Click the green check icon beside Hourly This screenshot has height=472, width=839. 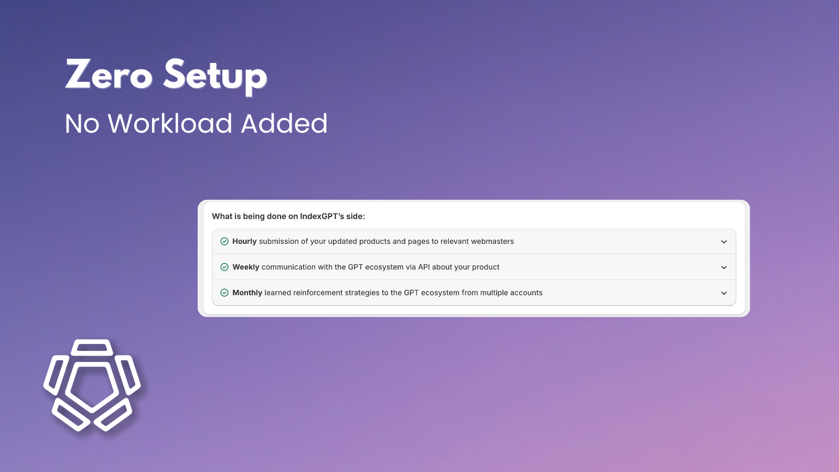pos(224,241)
